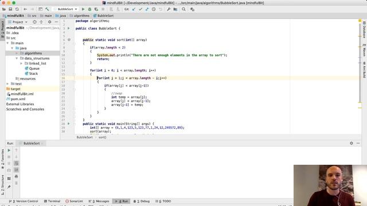Click the Stop square in Run panel
This screenshot has height=206, width=367.
[x=9, y=157]
